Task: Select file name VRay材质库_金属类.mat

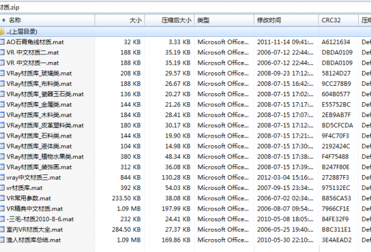Action: tap(39, 105)
